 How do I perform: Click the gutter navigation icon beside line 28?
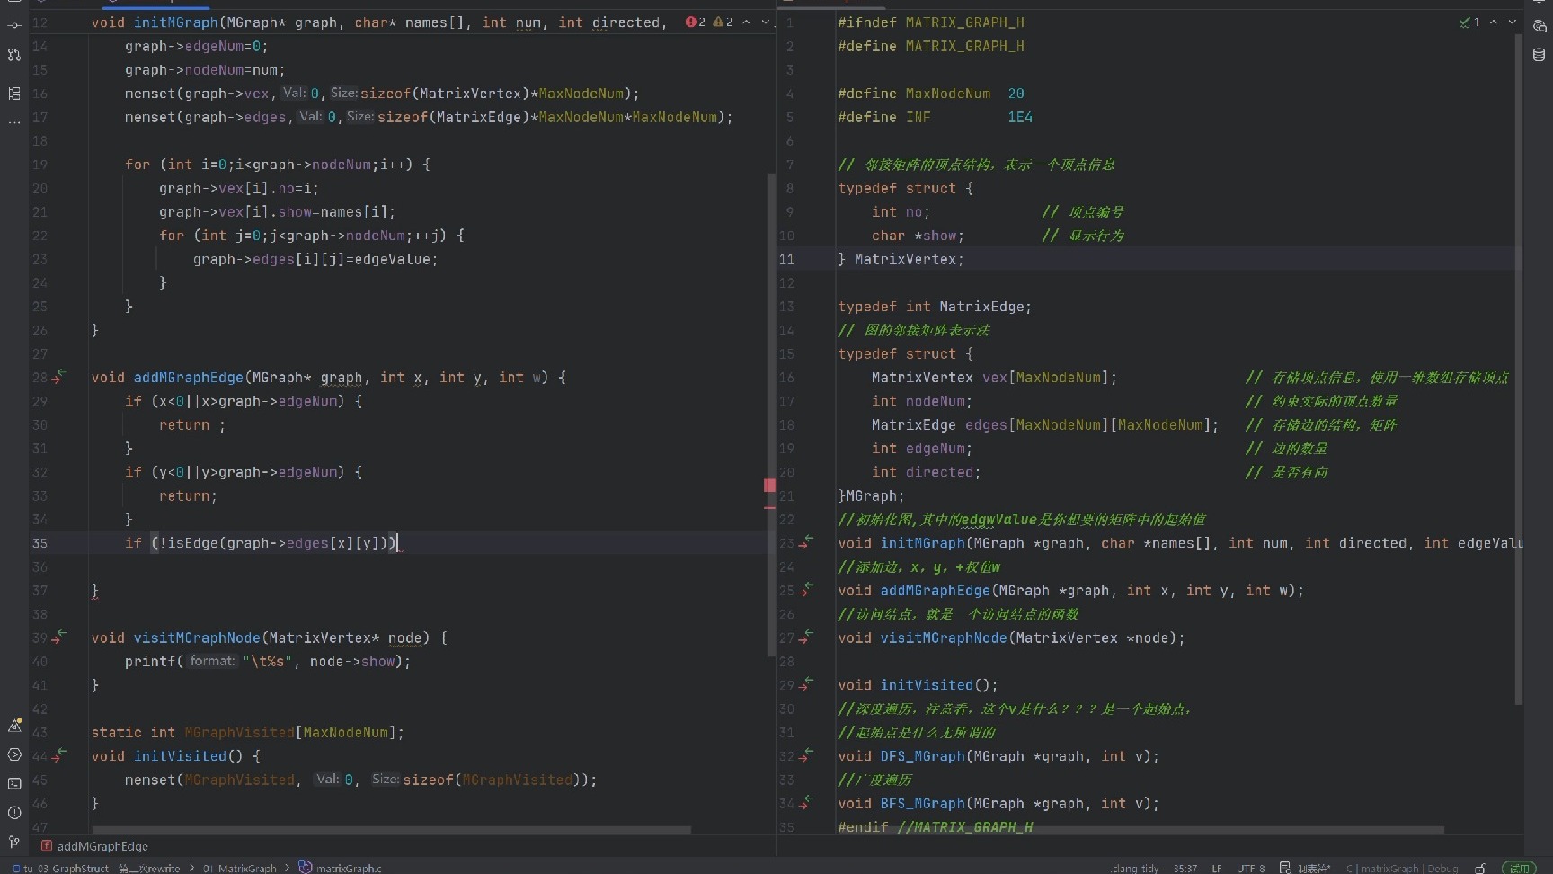tap(58, 377)
